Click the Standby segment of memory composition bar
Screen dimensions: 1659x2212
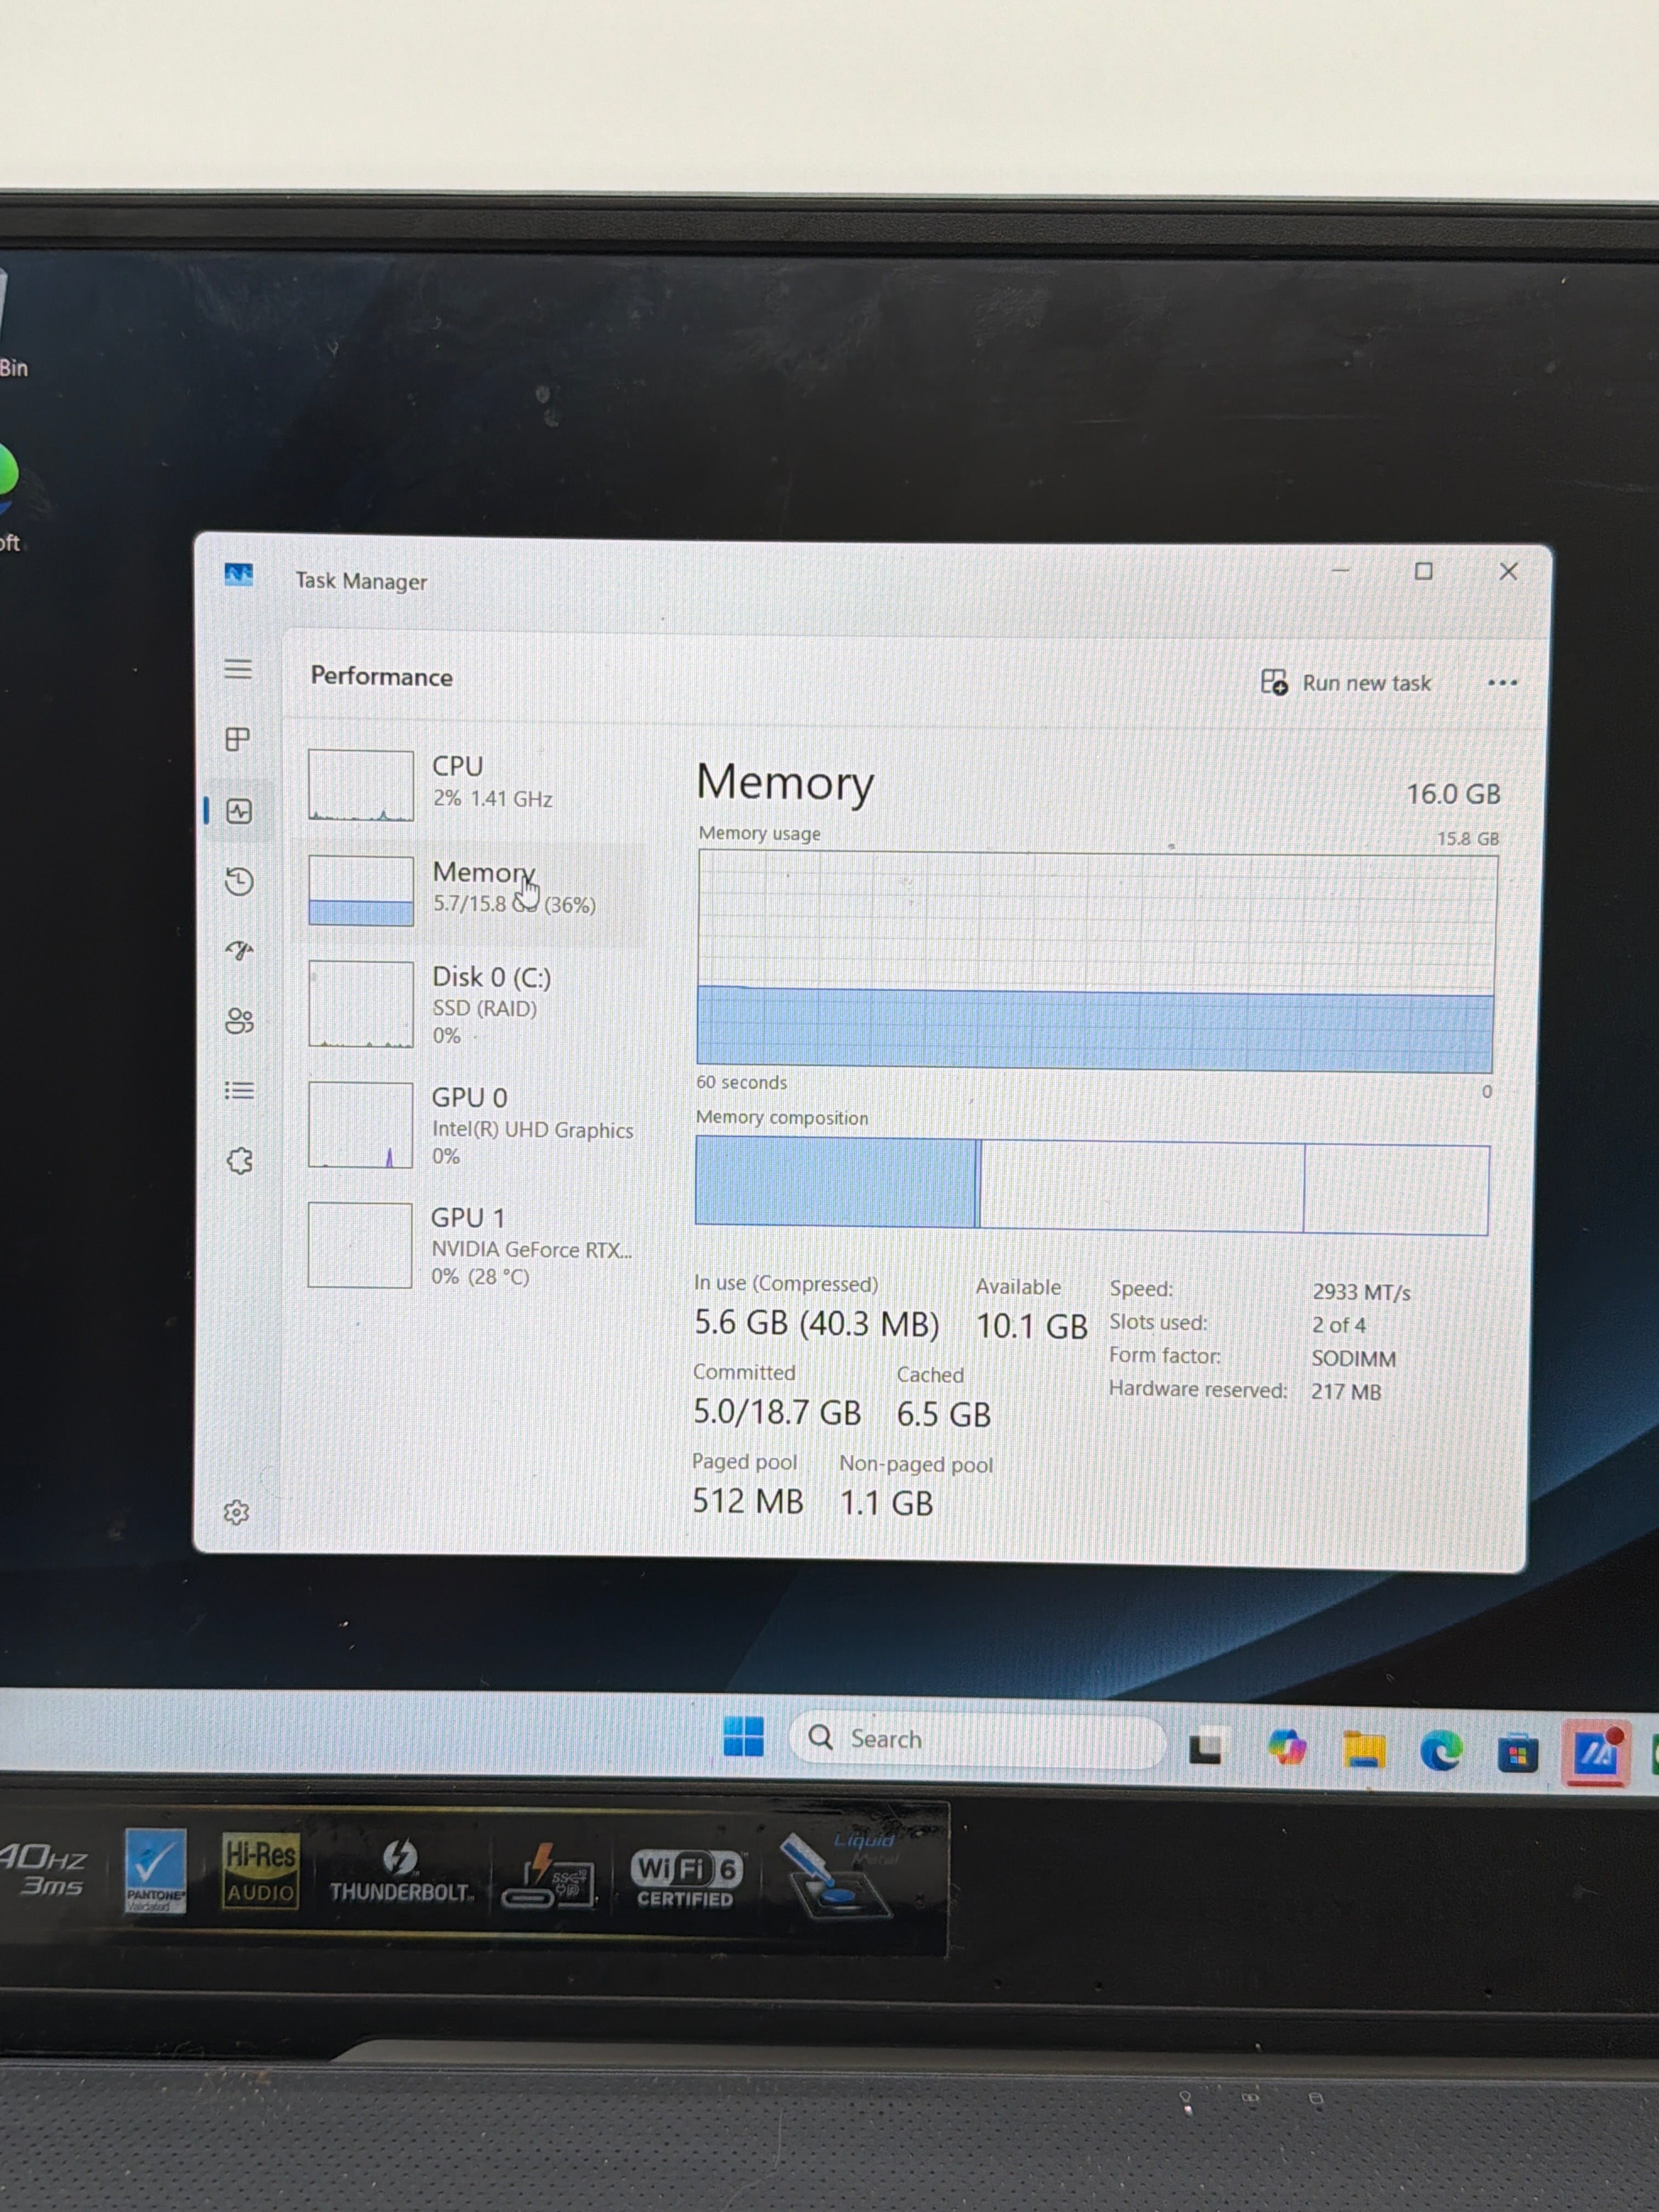tap(1142, 1186)
